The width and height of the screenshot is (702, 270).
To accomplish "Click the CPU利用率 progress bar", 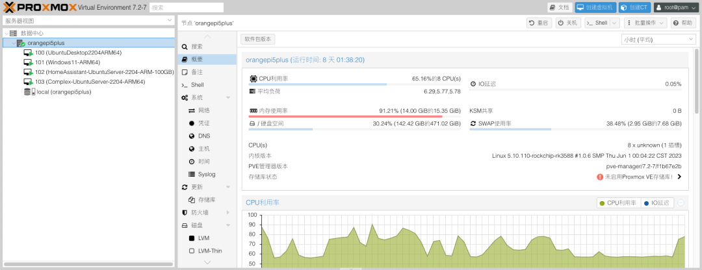I will click(x=355, y=84).
